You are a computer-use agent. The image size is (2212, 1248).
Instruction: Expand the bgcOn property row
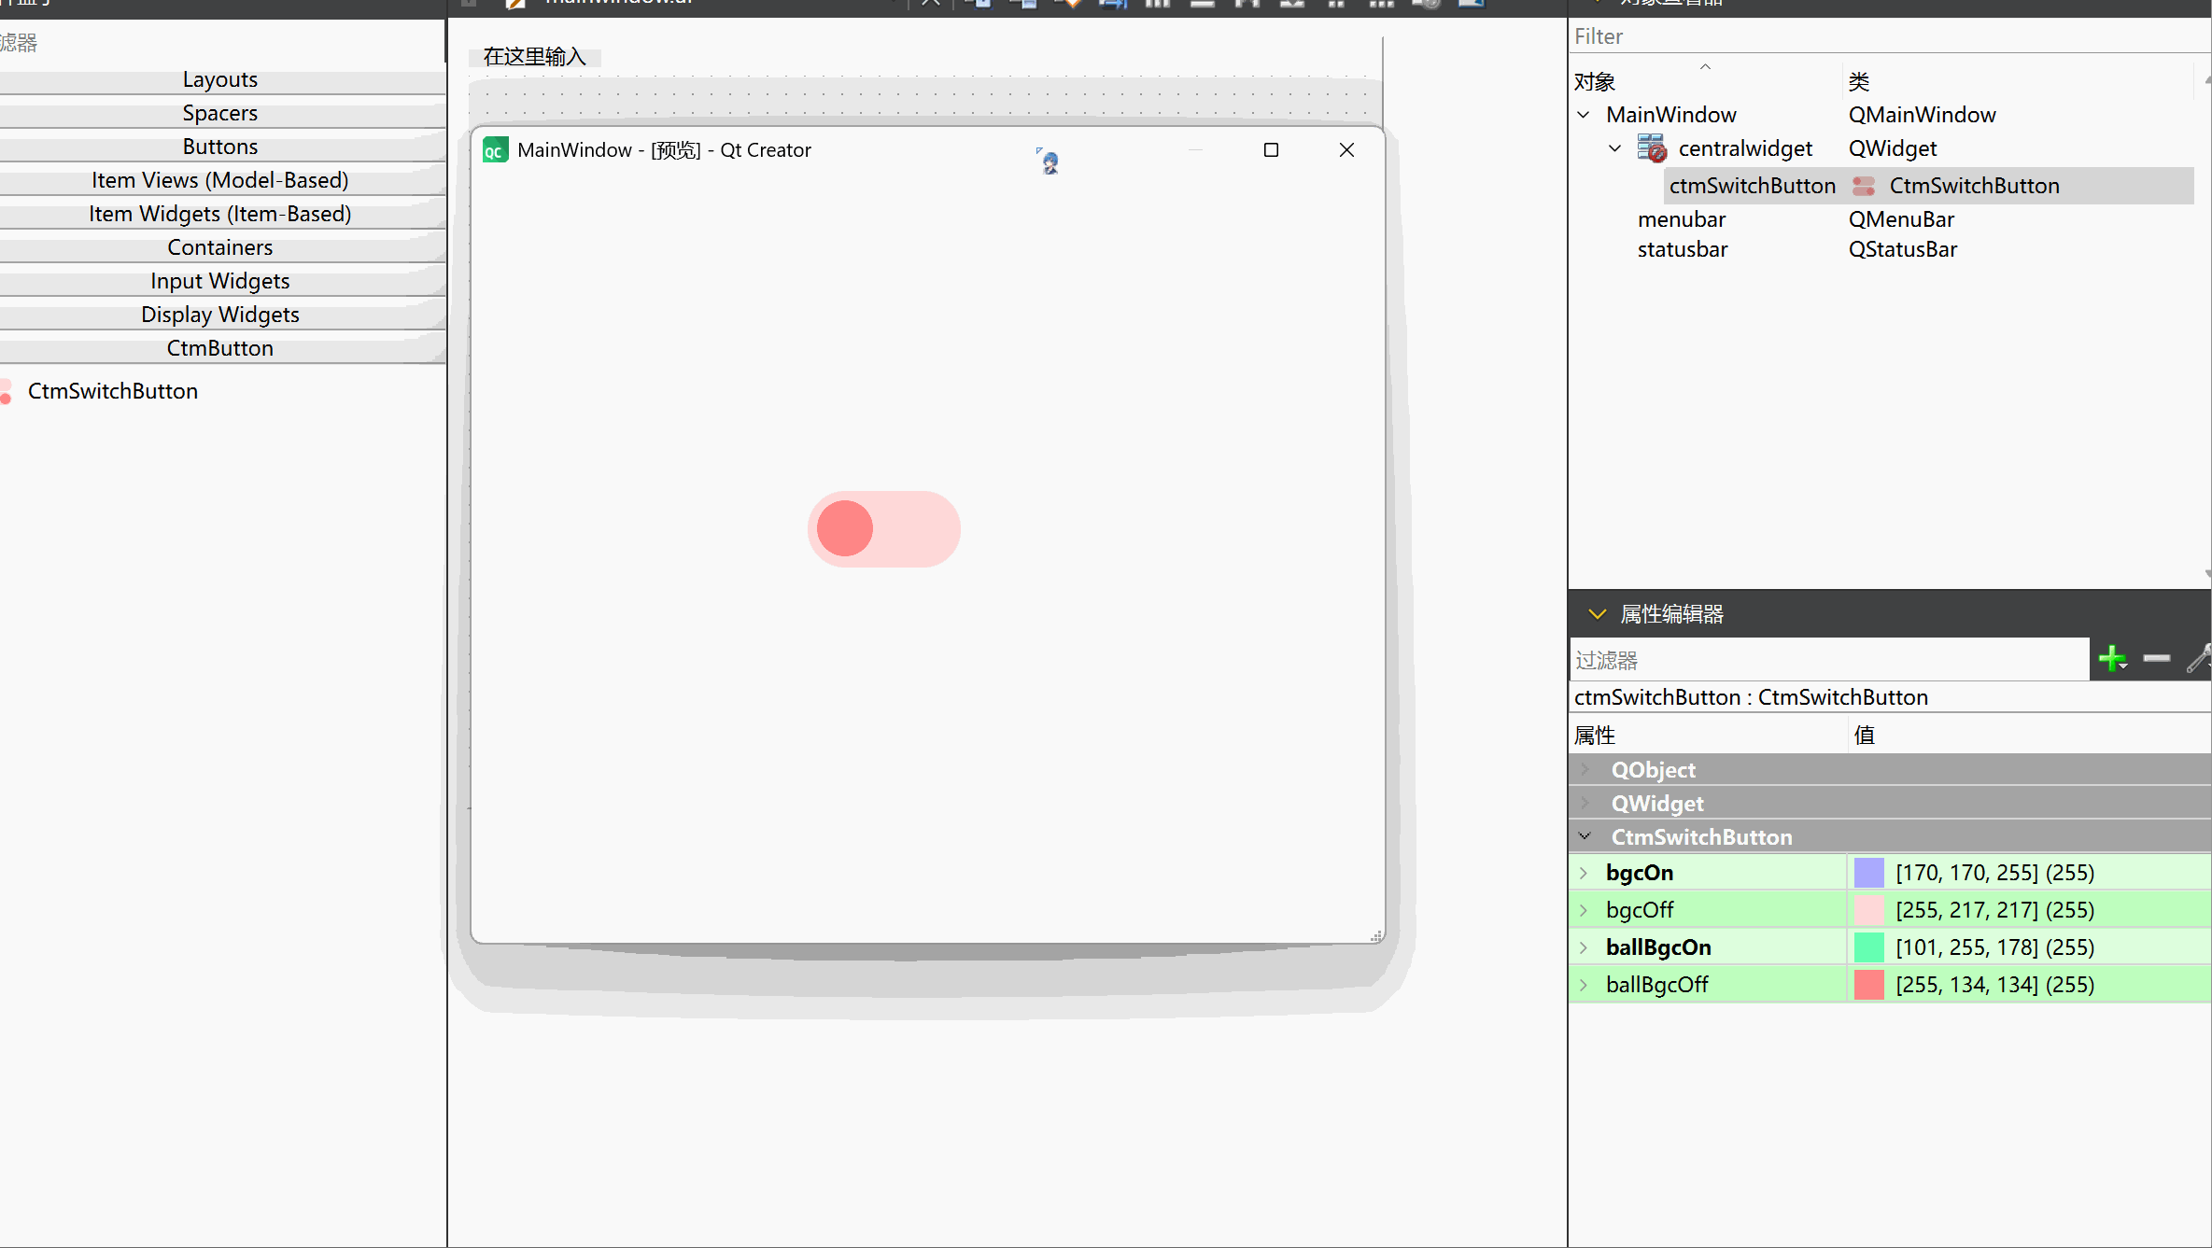(1584, 873)
